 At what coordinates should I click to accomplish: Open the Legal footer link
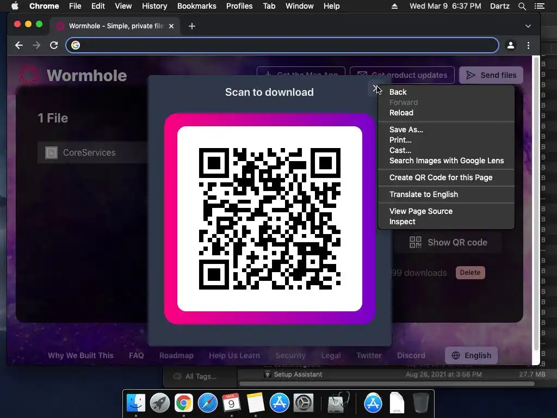click(331, 355)
